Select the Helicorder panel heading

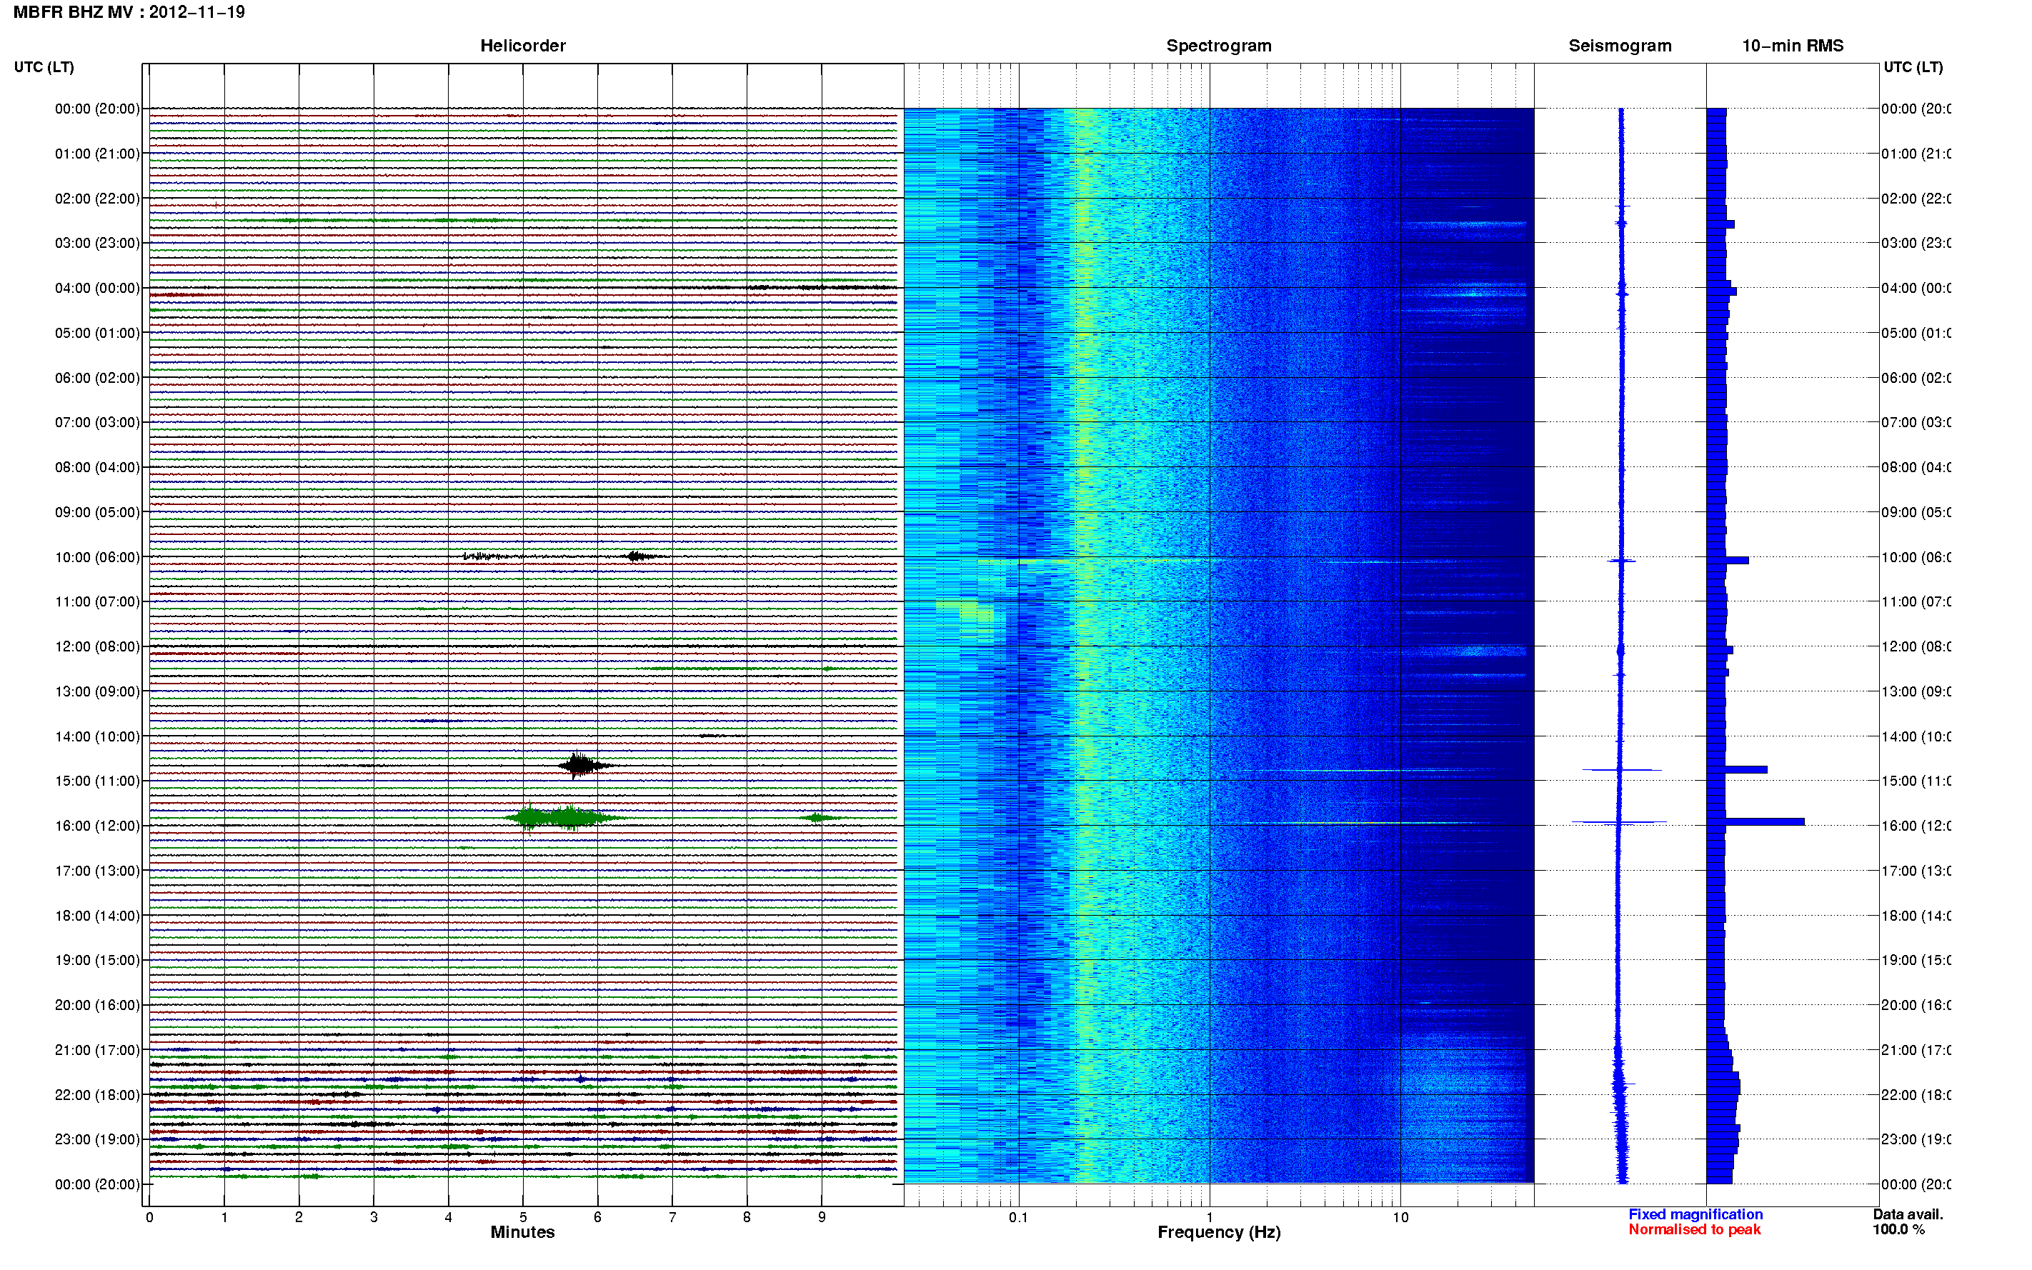tap(522, 46)
